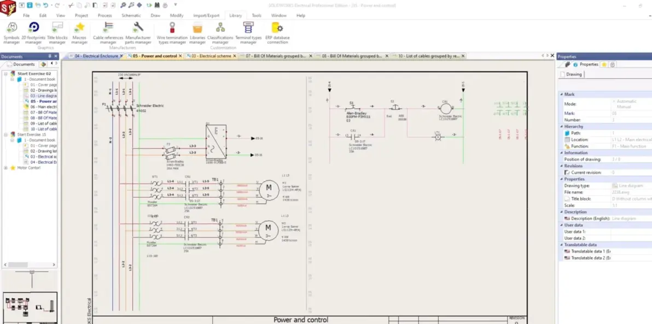Open the Wire termination types manager
Screen dimensions: 652x324
tap(172, 33)
